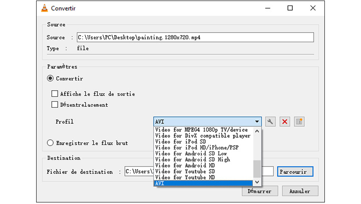This screenshot has height=204, width=361.
Task: Focus the Source path field
Action: (x=195, y=37)
